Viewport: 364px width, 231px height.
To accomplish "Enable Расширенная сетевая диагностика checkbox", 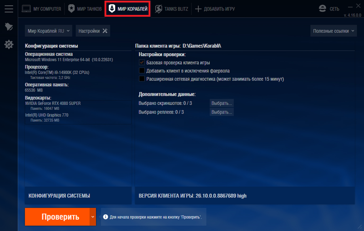I will (142, 79).
